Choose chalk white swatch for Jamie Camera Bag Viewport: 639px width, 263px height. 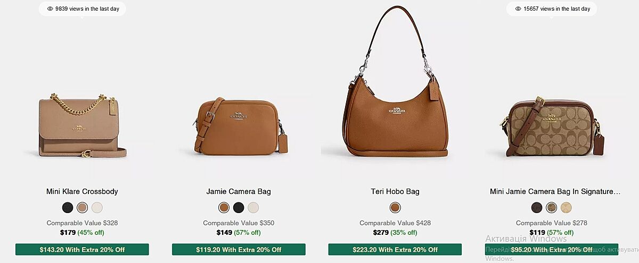(253, 208)
